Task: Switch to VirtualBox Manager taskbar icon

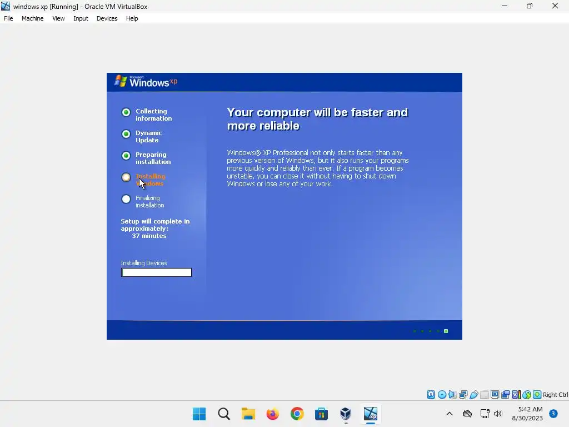Action: click(x=346, y=414)
